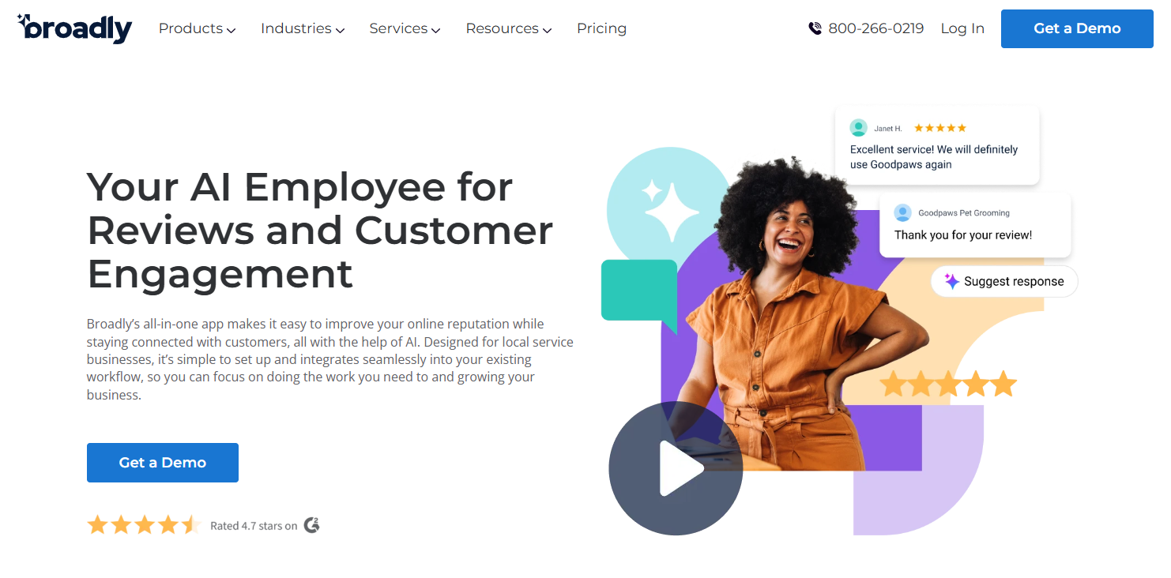Click the header Get a Demo button
Image resolution: width=1171 pixels, height=578 pixels.
[1077, 28]
